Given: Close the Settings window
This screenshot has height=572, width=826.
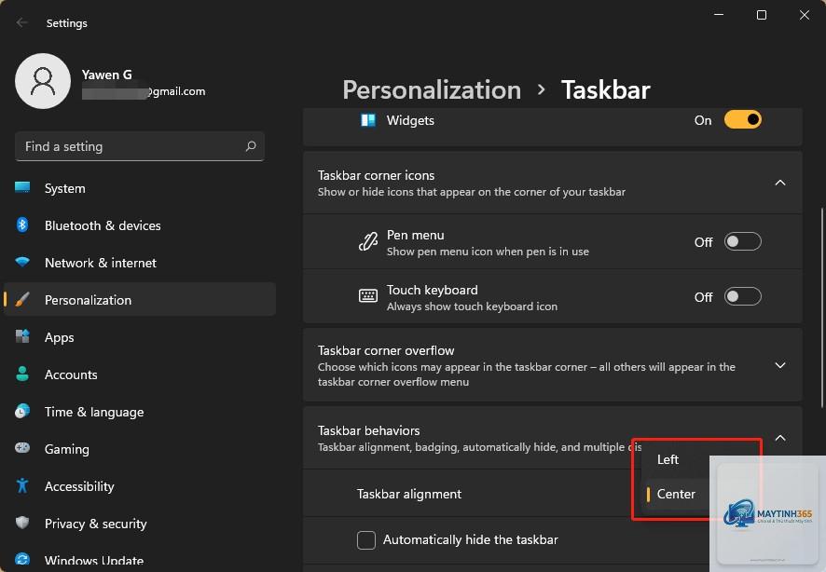Looking at the screenshot, I should (x=804, y=15).
